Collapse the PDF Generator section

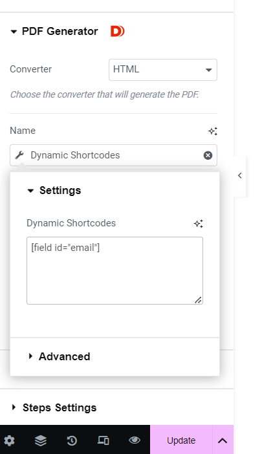54,31
